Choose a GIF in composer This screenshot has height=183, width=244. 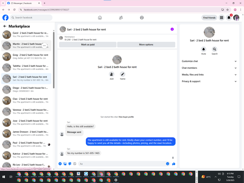pos(75,164)
